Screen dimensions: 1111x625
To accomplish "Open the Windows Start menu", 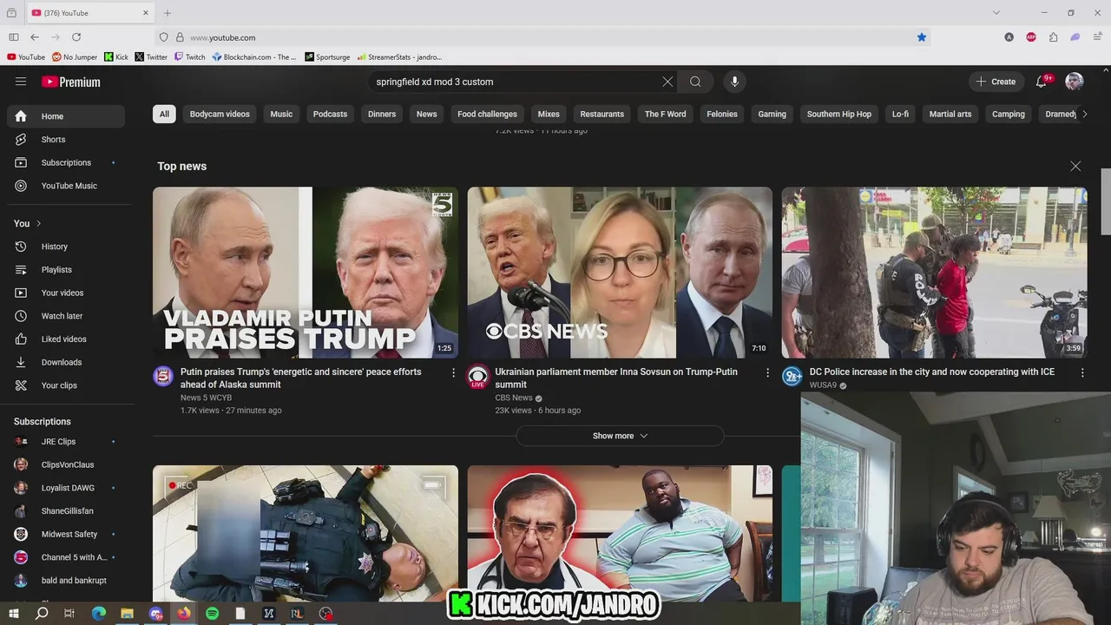I will [x=13, y=614].
